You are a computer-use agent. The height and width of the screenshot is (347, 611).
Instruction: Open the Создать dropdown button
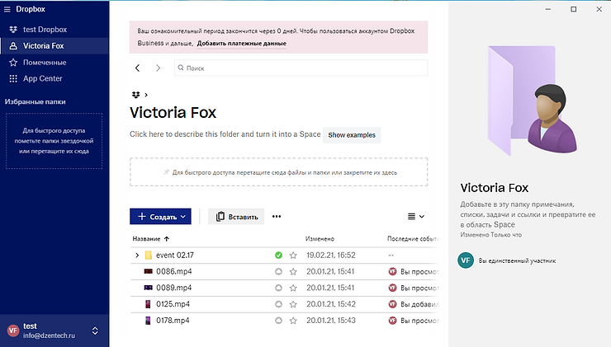pyautogui.click(x=160, y=217)
